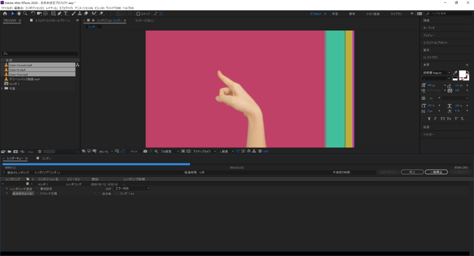Select the Eraser tool

click(x=86, y=14)
